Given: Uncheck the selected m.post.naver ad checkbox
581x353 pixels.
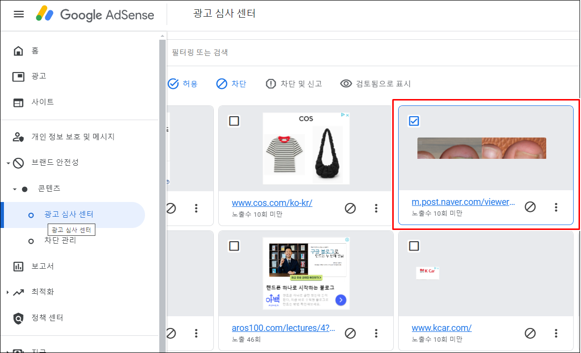Looking at the screenshot, I should 414,121.
